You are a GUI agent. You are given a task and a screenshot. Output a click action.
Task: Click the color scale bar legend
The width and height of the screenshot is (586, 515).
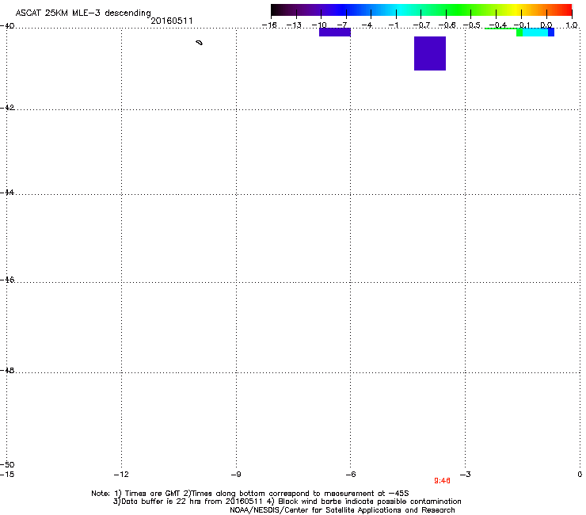pyautogui.click(x=421, y=10)
